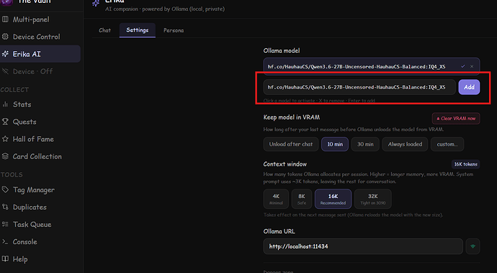Click the Erika sparkle icon in header
Screen dimensions: 497x273
point(96,4)
